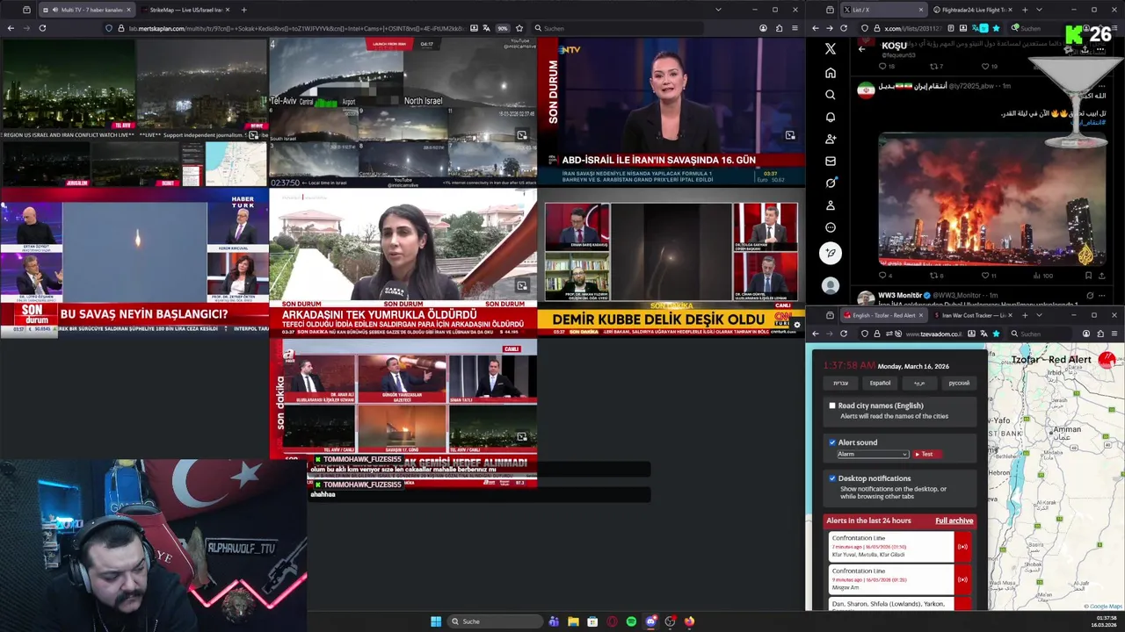
Task: Open the X More circle icon
Action: point(831,227)
